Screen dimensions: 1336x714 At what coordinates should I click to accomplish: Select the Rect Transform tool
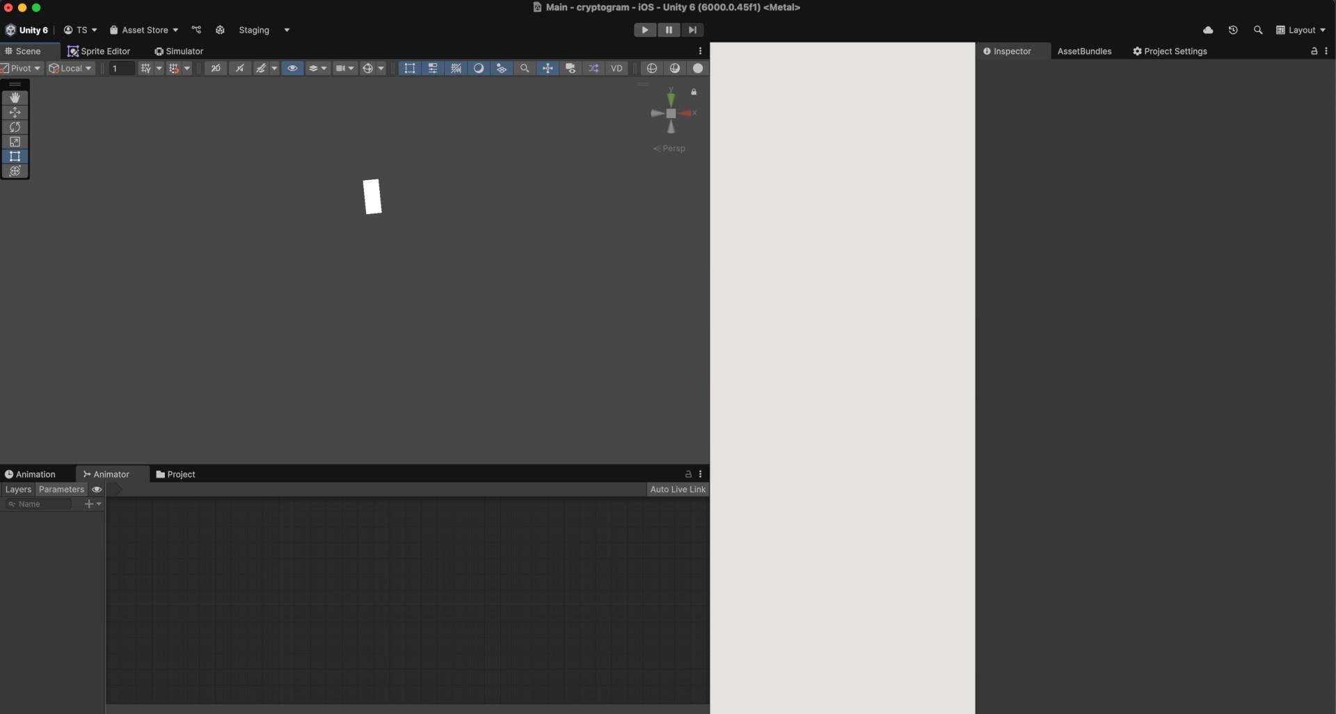coord(15,156)
